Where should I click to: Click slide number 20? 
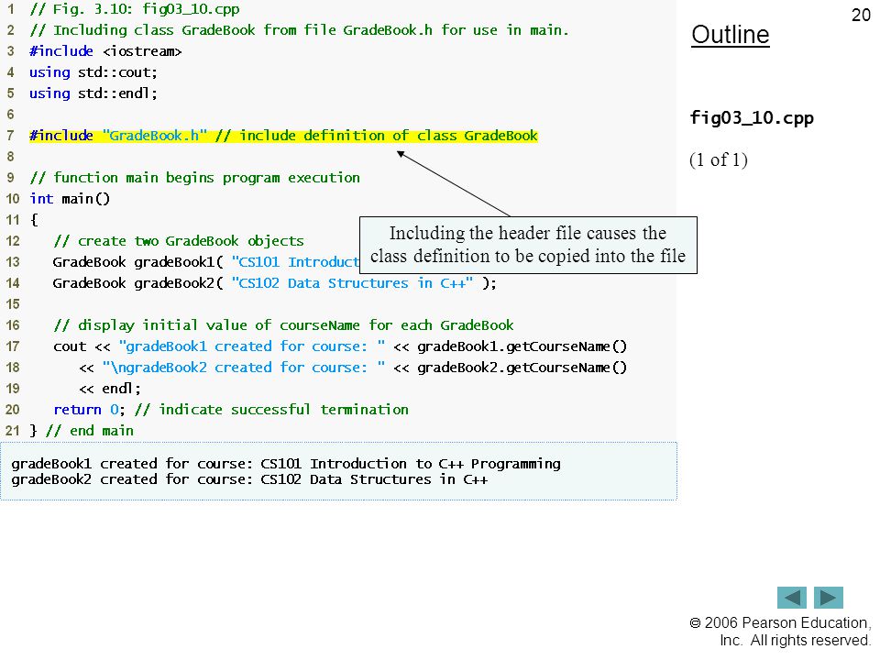pyautogui.click(x=861, y=15)
